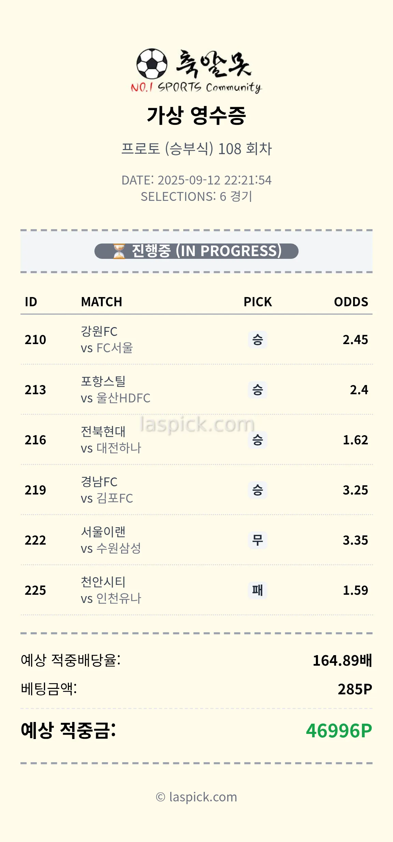Click the 가상 영수증 title heading
Image resolution: width=393 pixels, height=842 pixels.
196,115
